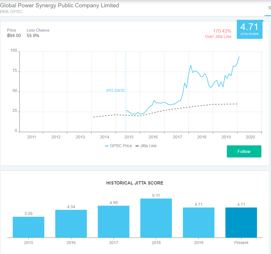Screen dimensions: 271x254
Task: Toggle Jitta Line legend series
Action: 146,146
